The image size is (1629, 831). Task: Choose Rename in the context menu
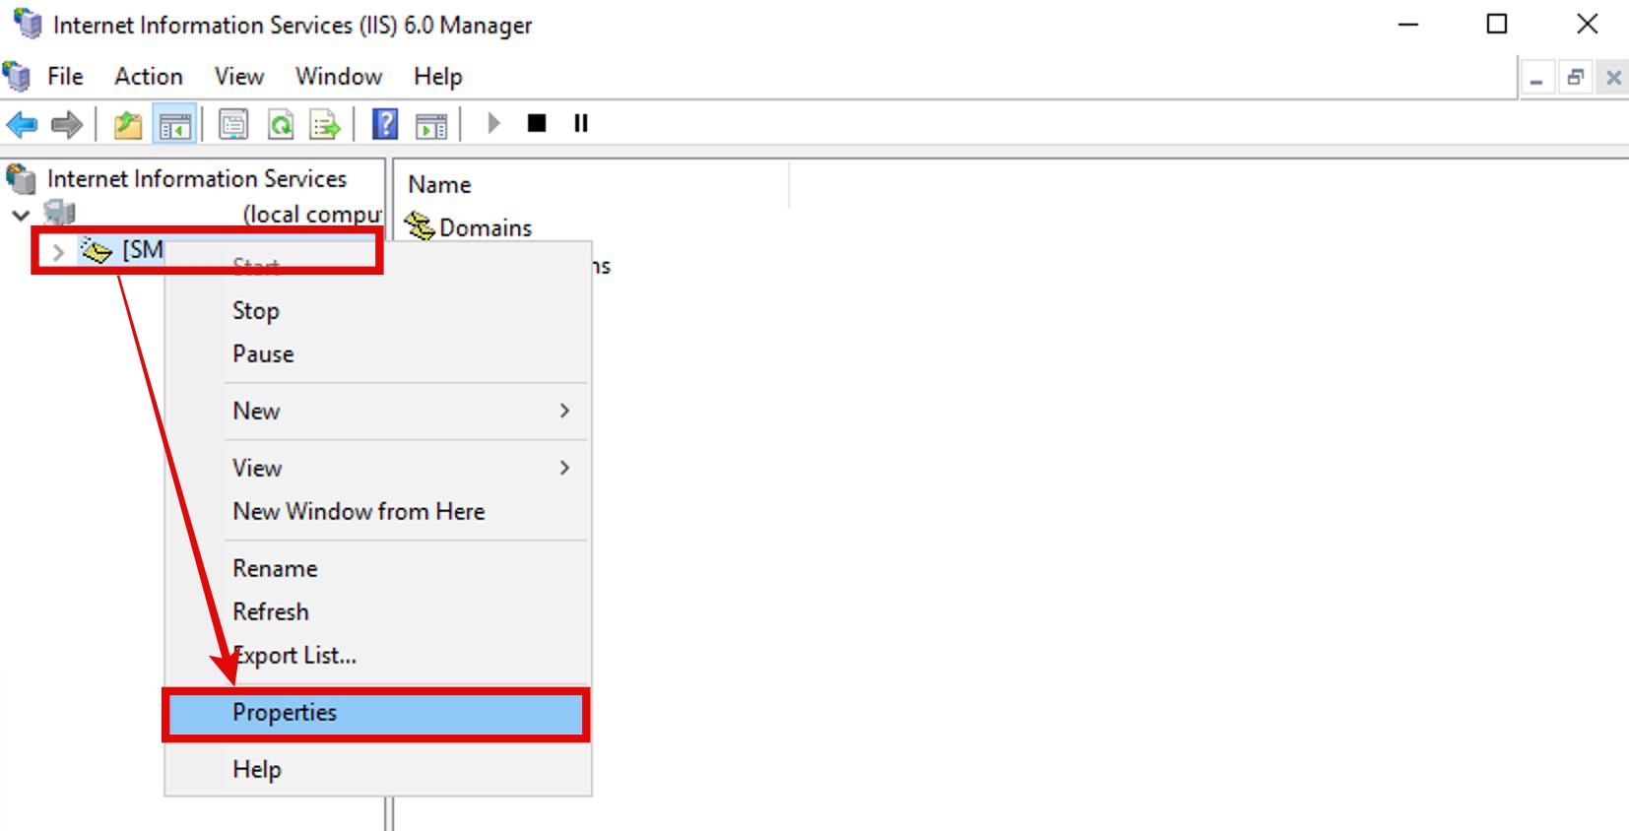pos(378,568)
